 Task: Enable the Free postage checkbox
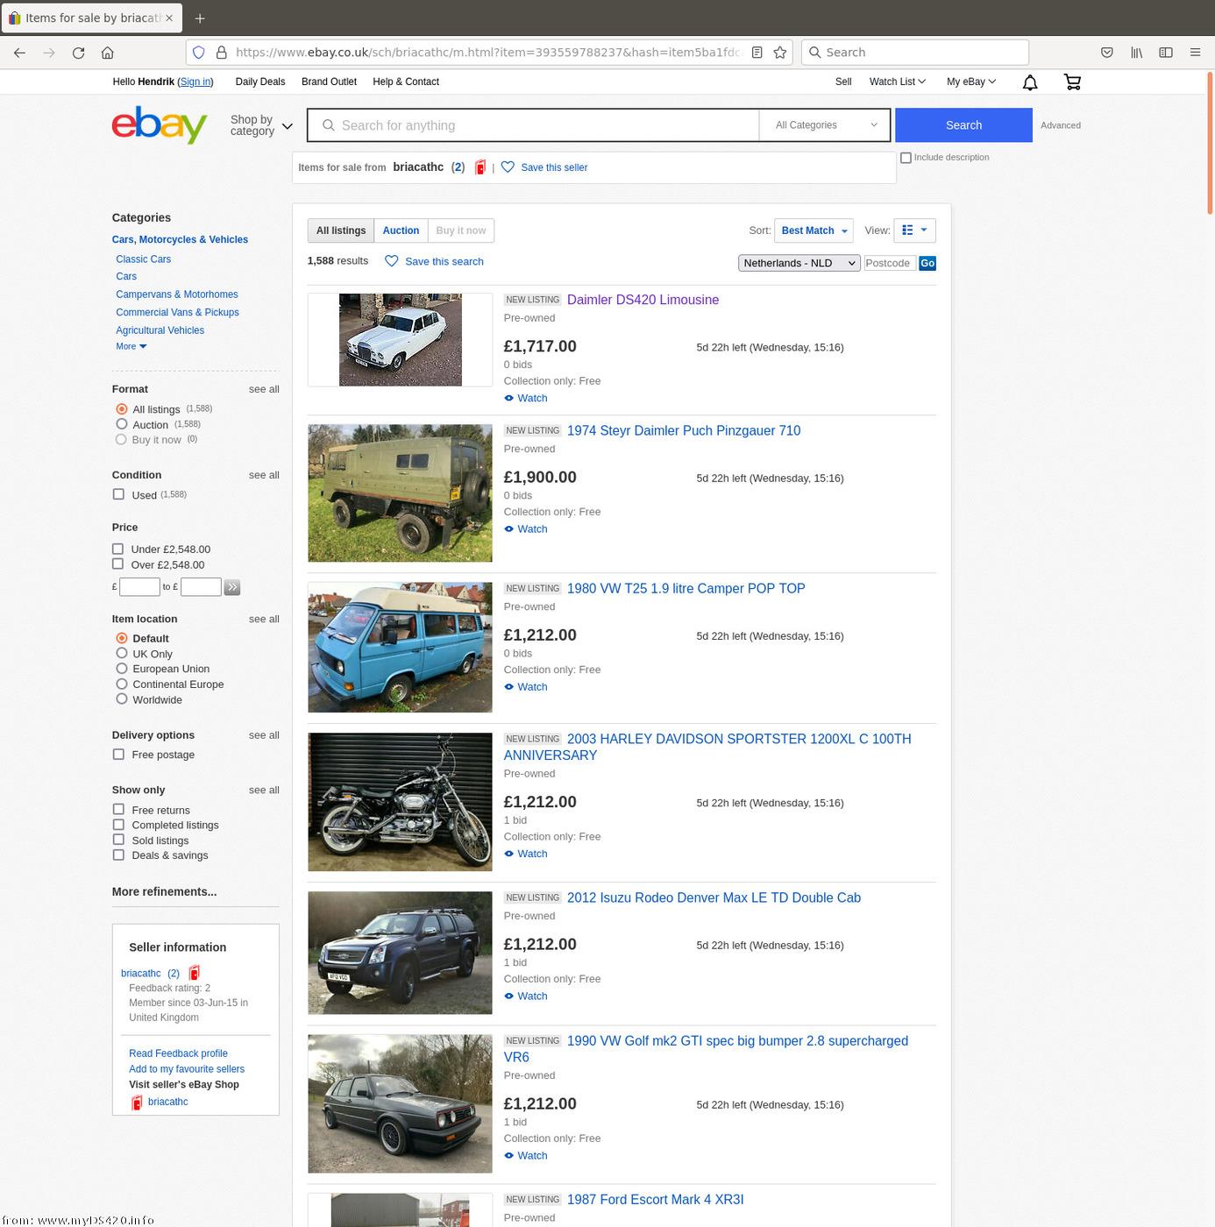click(118, 755)
